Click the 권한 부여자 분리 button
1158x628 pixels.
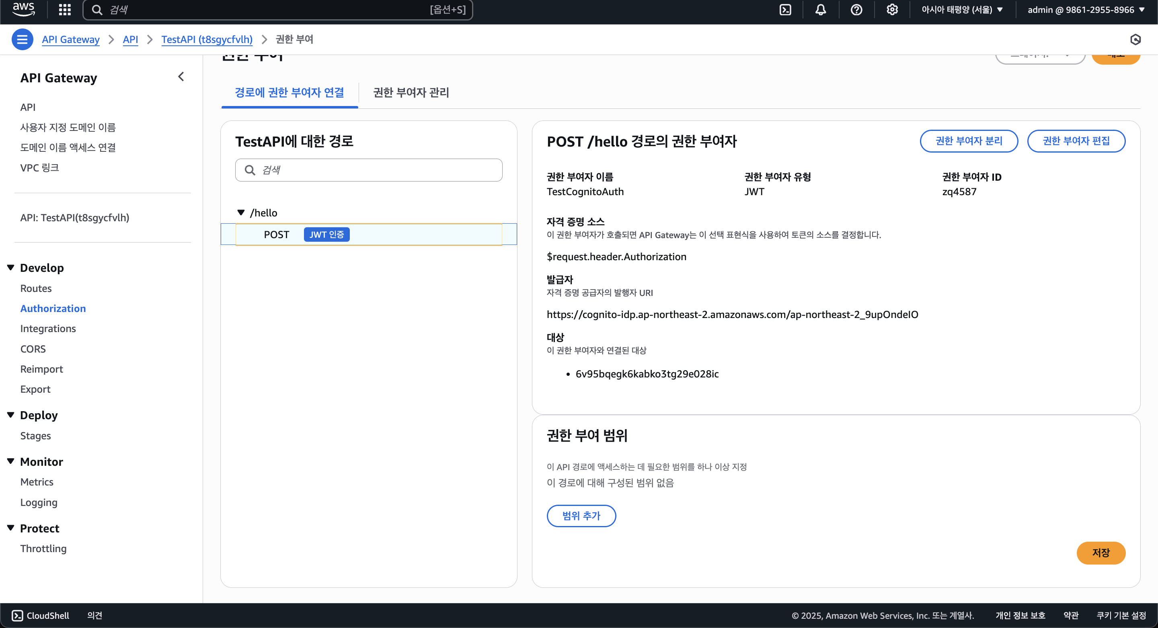968,141
